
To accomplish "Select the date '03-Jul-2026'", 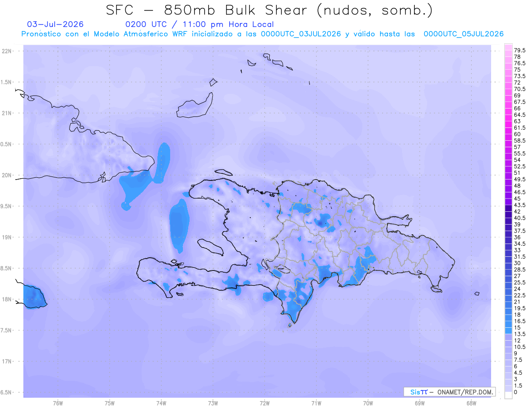I will coord(55,24).
